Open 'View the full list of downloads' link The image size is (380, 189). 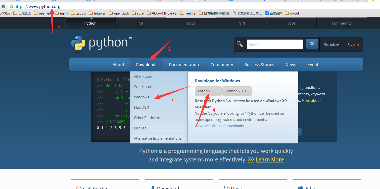[x=219, y=126]
